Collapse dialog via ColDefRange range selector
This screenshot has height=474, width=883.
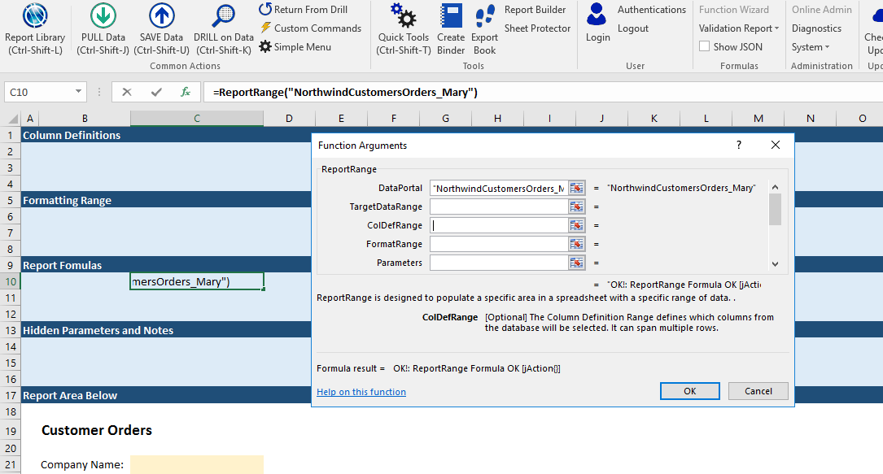pyautogui.click(x=577, y=225)
